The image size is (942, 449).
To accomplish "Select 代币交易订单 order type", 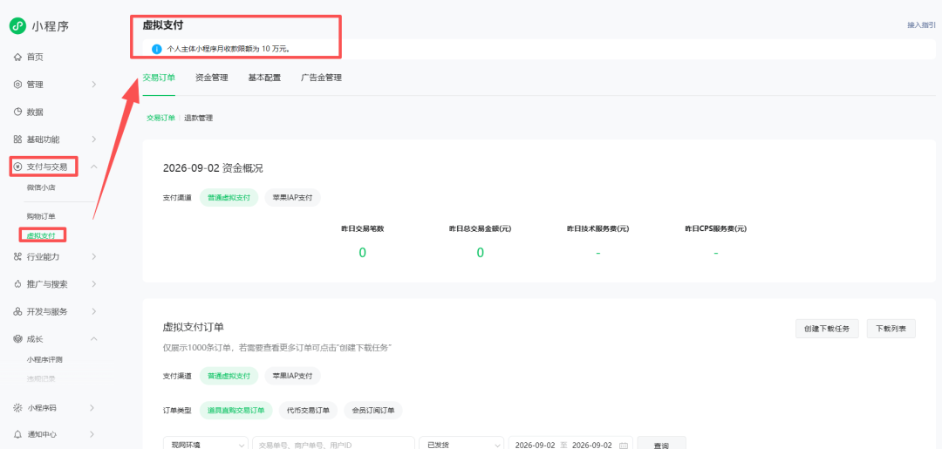I will tap(308, 411).
